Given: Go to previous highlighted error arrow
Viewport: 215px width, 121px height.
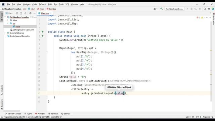Looking at the screenshot, I should click(x=207, y=17).
